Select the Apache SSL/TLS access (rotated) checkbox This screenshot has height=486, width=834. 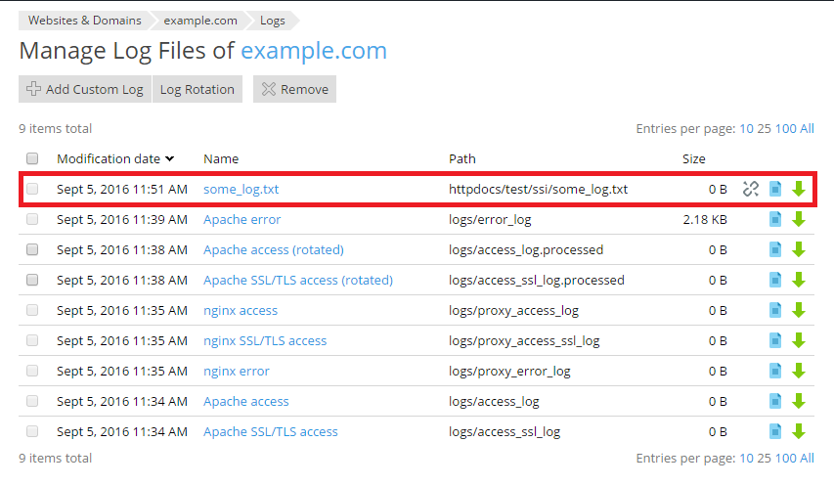click(32, 280)
